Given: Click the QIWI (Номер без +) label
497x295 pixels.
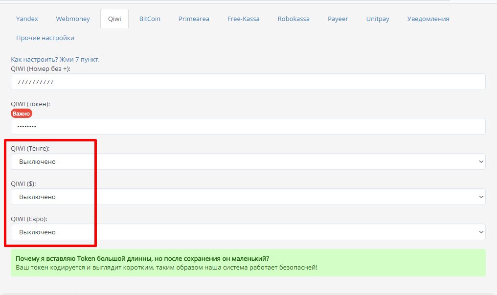Looking at the screenshot, I should tap(41, 69).
